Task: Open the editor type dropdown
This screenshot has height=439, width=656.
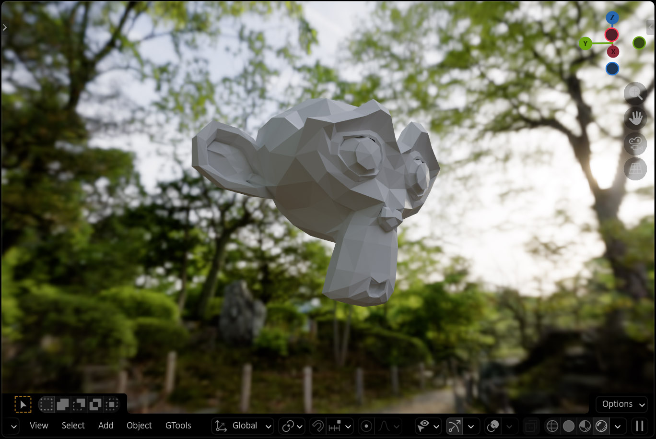Action: click(14, 426)
